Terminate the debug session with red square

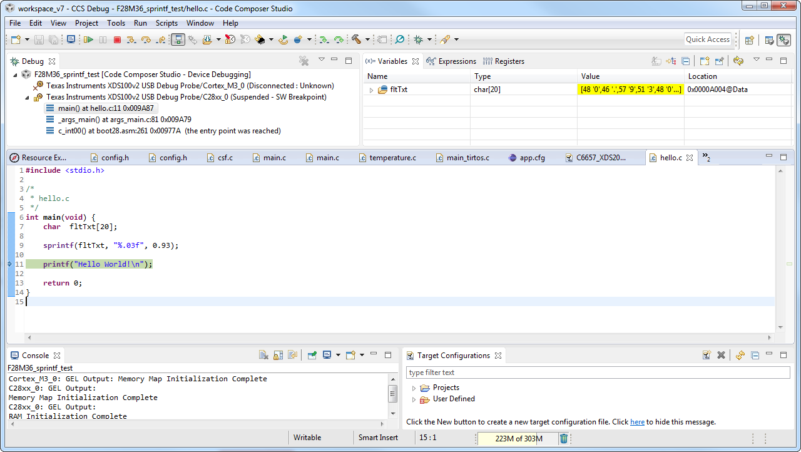117,39
